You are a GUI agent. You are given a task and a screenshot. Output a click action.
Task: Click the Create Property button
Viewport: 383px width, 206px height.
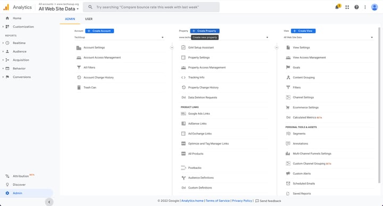pos(205,31)
